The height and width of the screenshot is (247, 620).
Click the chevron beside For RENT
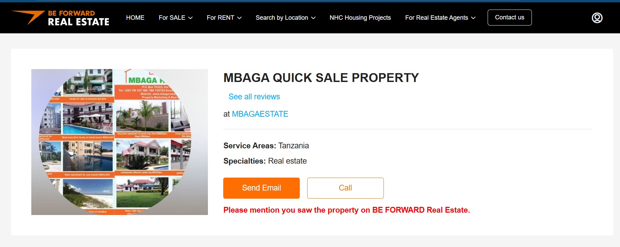[x=240, y=18]
